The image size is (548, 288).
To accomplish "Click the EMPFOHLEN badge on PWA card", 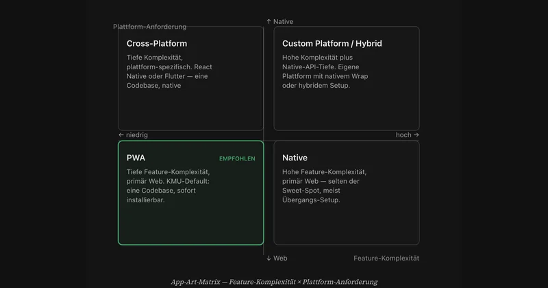I will pos(237,158).
